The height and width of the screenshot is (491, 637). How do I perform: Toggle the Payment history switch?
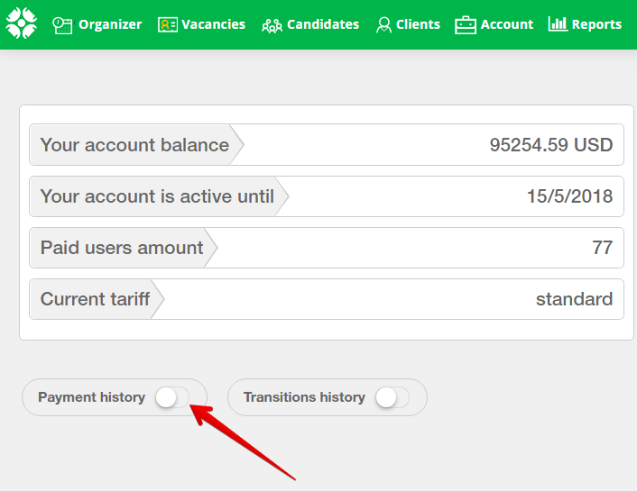tap(171, 397)
